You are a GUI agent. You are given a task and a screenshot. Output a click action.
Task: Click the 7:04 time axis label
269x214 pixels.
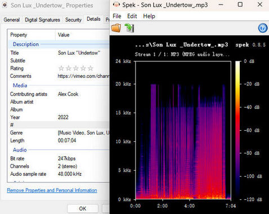click(231, 206)
